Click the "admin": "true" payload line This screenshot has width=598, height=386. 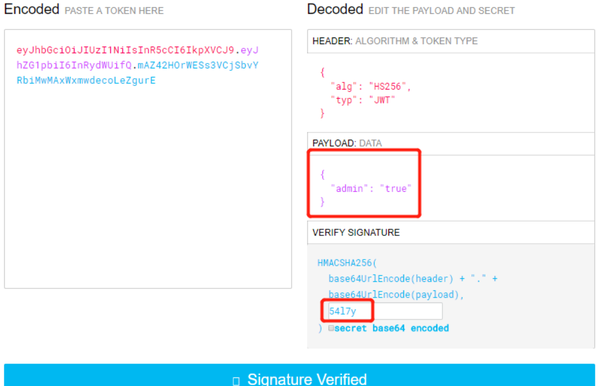[x=371, y=188]
